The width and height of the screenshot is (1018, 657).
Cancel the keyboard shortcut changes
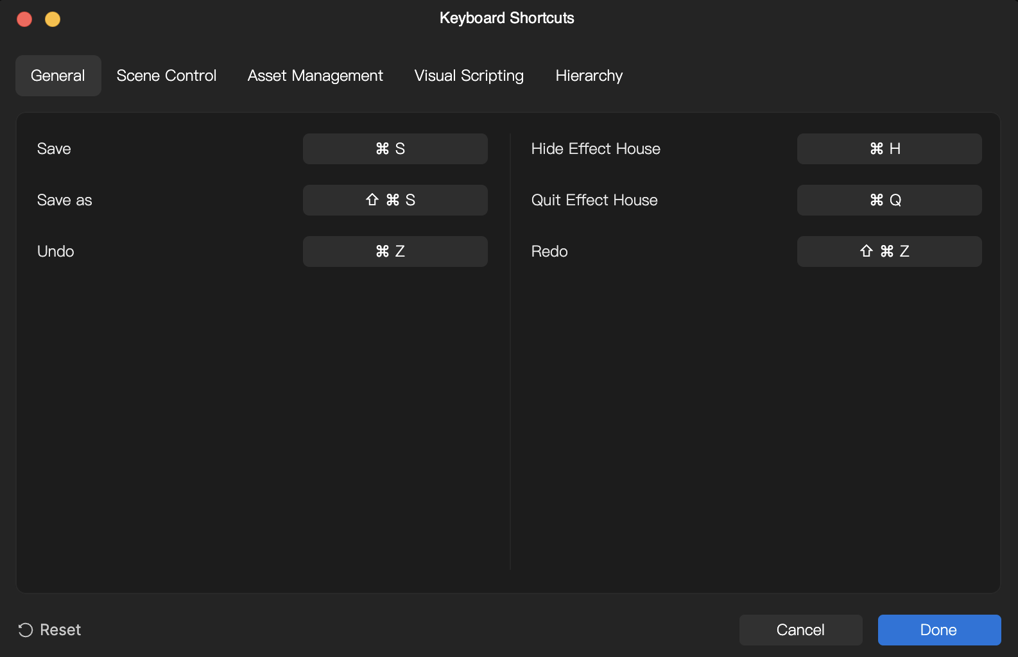tap(800, 630)
